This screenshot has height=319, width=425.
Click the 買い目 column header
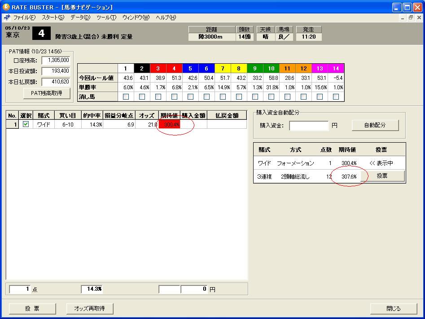coord(68,115)
